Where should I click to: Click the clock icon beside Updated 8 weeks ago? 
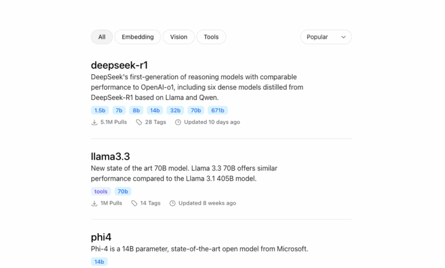coord(172,204)
